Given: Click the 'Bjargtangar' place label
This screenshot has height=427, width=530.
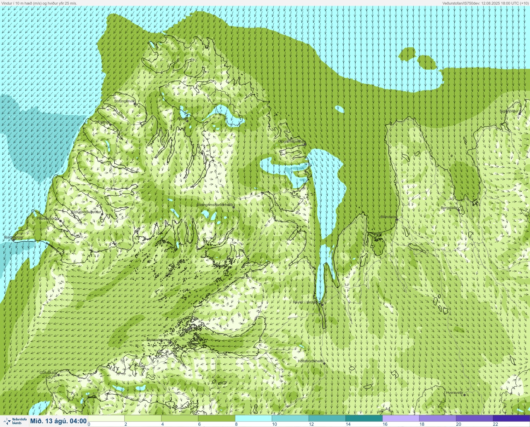Looking at the screenshot, I should (14, 237).
